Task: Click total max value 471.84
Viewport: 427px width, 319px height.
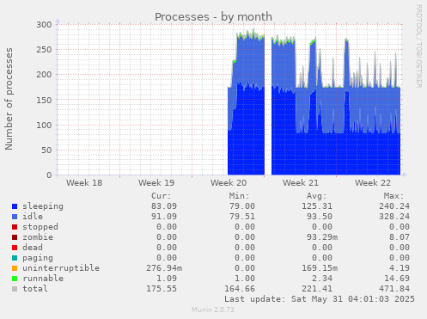Action: (394, 289)
